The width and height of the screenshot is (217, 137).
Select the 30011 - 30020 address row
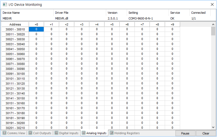[x=15, y=34]
